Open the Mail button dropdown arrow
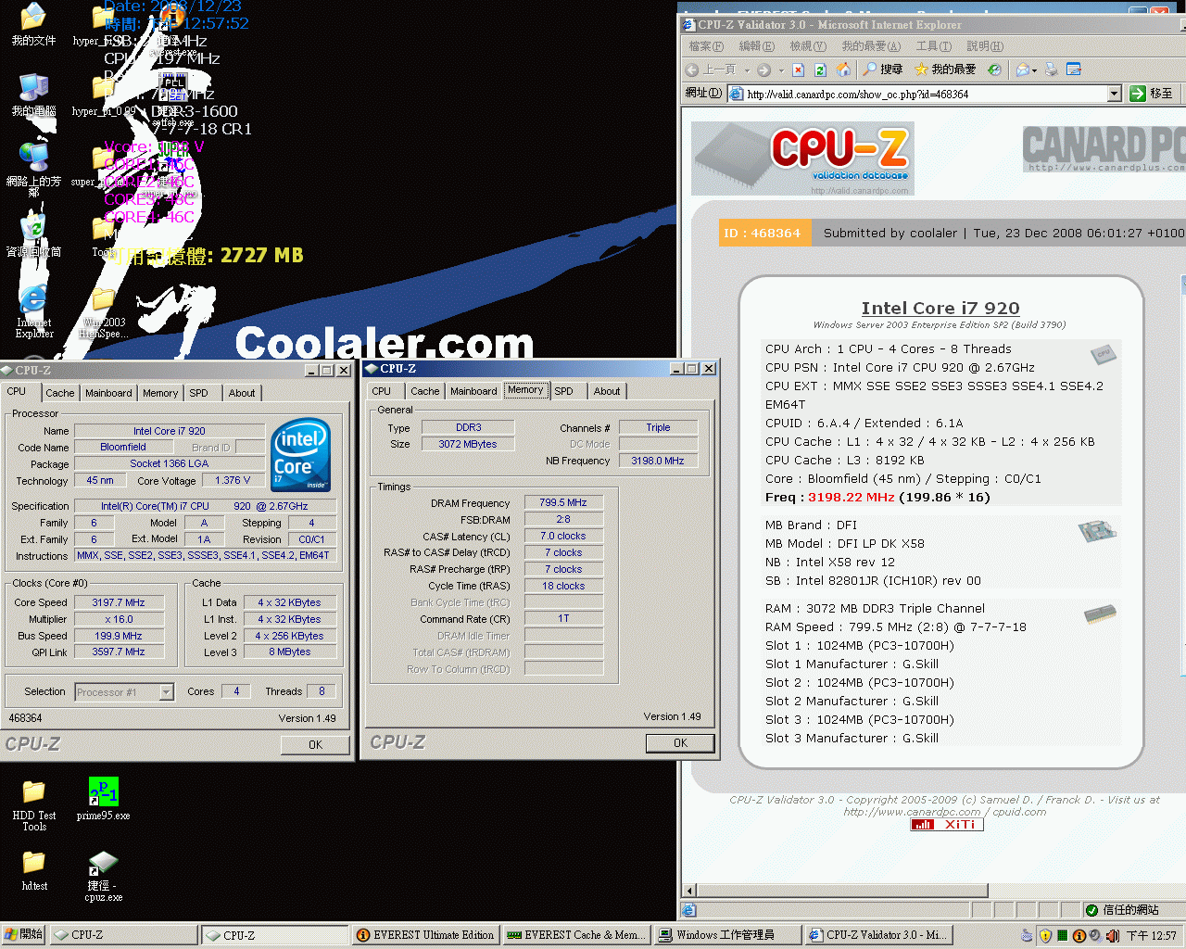This screenshot has height=949, width=1186. [1034, 70]
